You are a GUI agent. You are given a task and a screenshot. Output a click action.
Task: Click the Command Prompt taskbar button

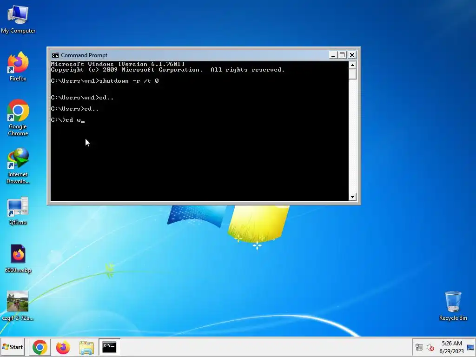[109, 347]
